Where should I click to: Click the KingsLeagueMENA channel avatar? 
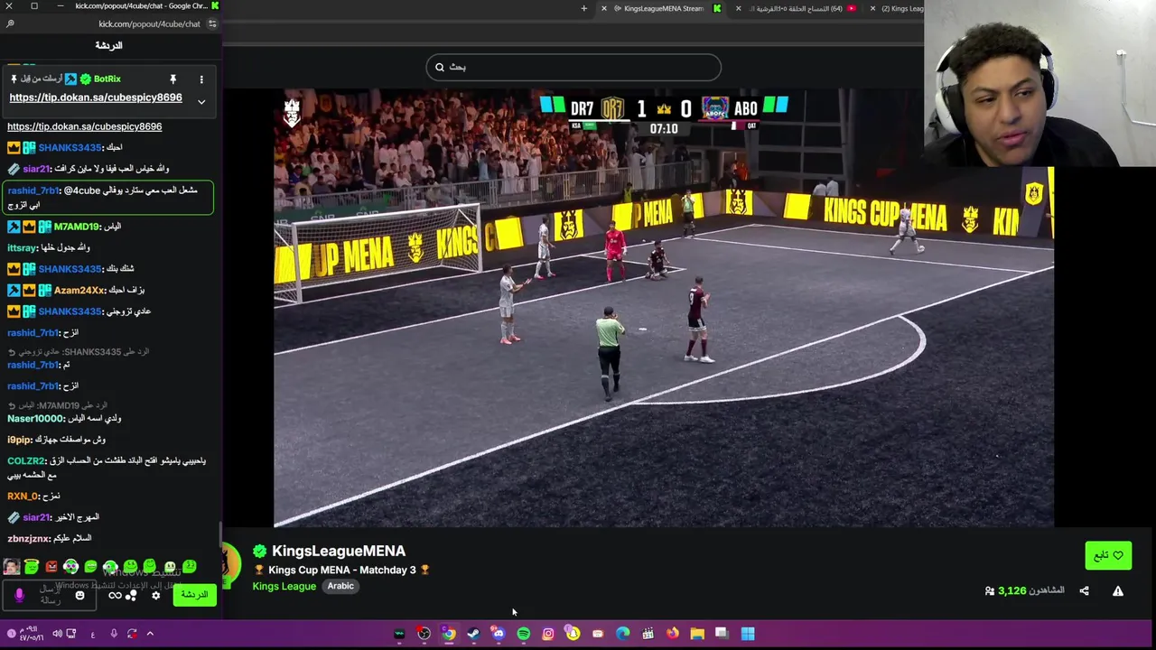[231, 564]
